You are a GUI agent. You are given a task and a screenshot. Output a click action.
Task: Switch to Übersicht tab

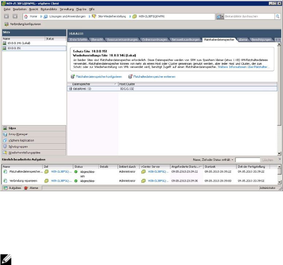coord(97,40)
